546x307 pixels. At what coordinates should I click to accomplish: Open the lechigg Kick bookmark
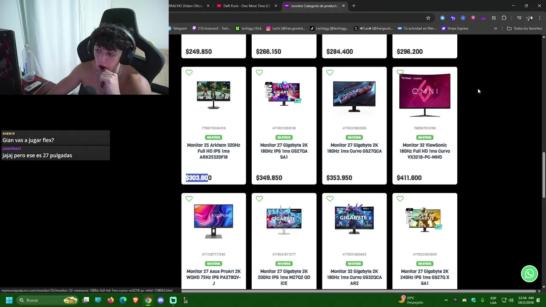[x=249, y=29]
